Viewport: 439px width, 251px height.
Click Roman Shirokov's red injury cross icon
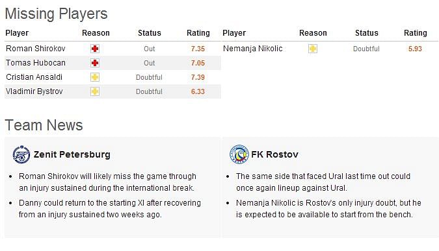pyautogui.click(x=95, y=49)
